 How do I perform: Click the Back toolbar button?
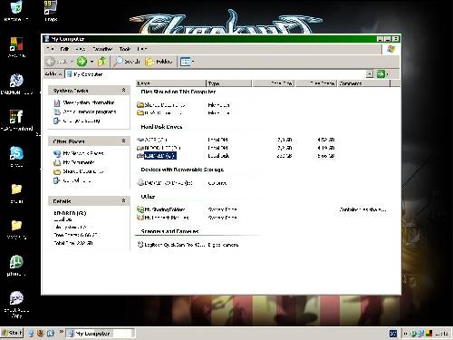click(57, 62)
